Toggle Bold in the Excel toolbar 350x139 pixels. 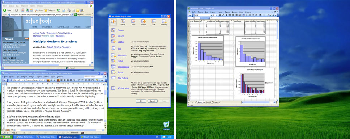coord(220,15)
